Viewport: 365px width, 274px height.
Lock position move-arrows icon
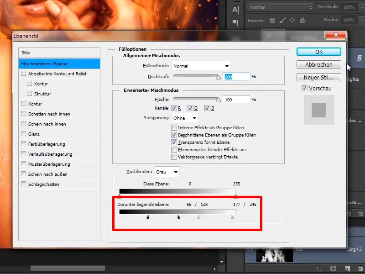tap(292, 20)
